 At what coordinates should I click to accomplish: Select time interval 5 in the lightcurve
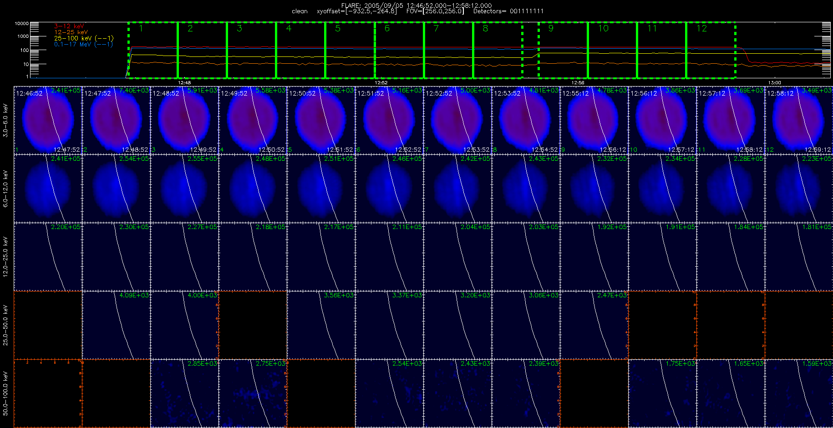tap(350, 50)
